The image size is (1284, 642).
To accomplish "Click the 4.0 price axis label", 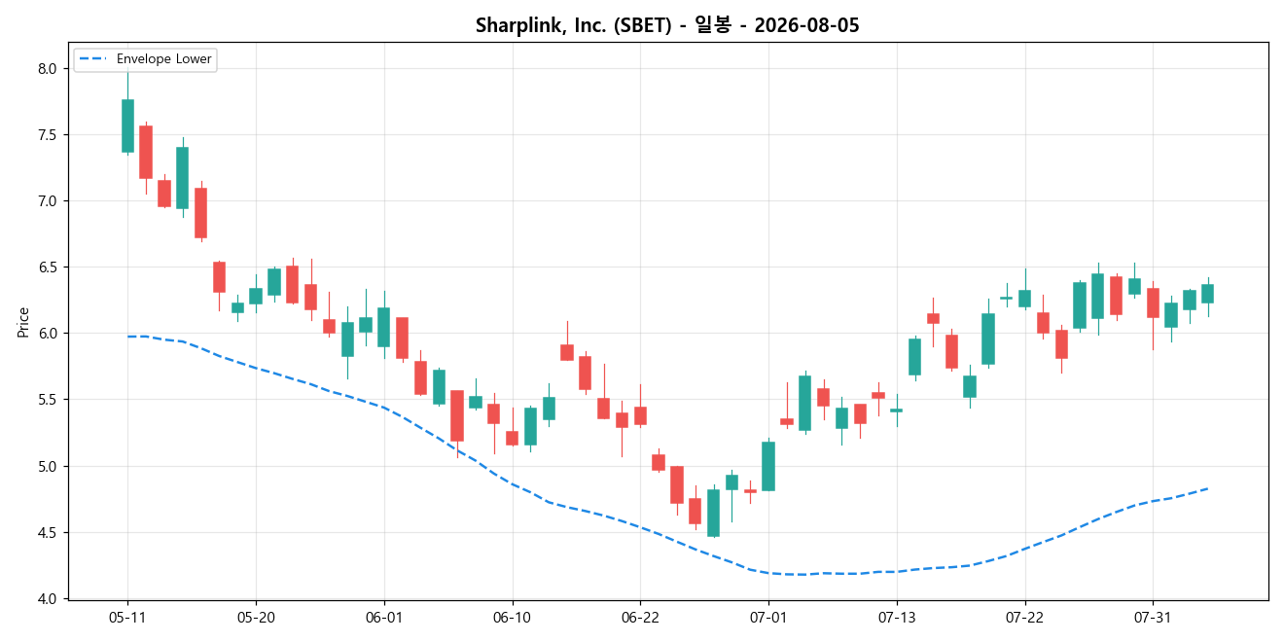I will 50,599.
